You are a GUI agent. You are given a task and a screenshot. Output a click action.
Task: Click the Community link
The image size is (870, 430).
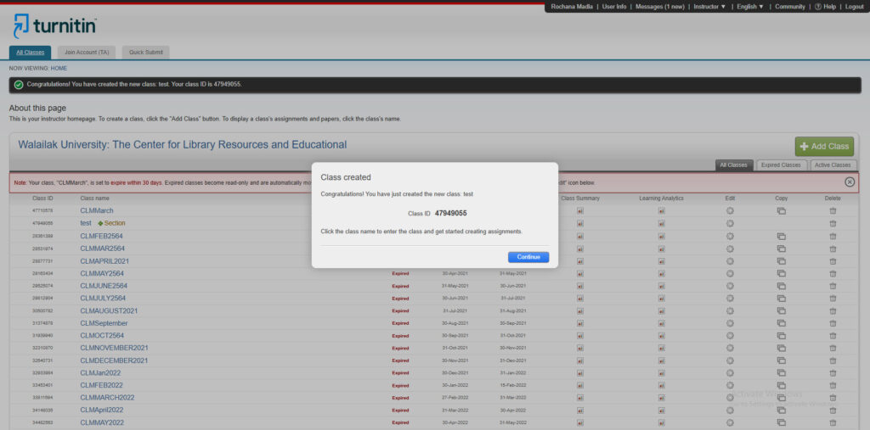(789, 7)
